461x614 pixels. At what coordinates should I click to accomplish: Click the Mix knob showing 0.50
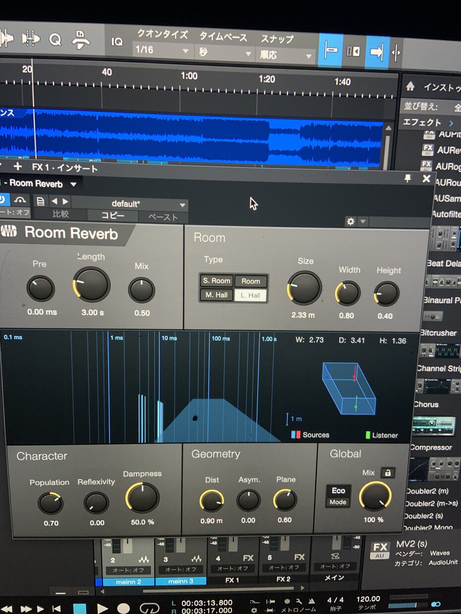[x=142, y=290]
